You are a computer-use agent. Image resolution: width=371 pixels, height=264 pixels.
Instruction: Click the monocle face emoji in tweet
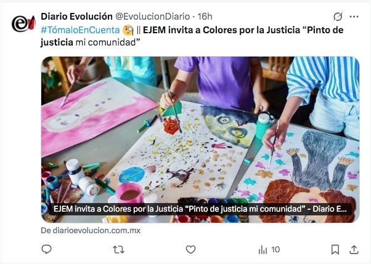point(128,30)
